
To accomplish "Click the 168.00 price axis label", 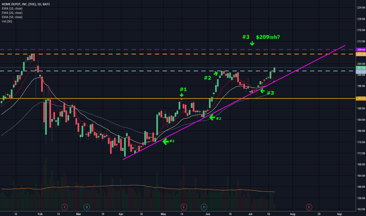I will click(361, 165).
